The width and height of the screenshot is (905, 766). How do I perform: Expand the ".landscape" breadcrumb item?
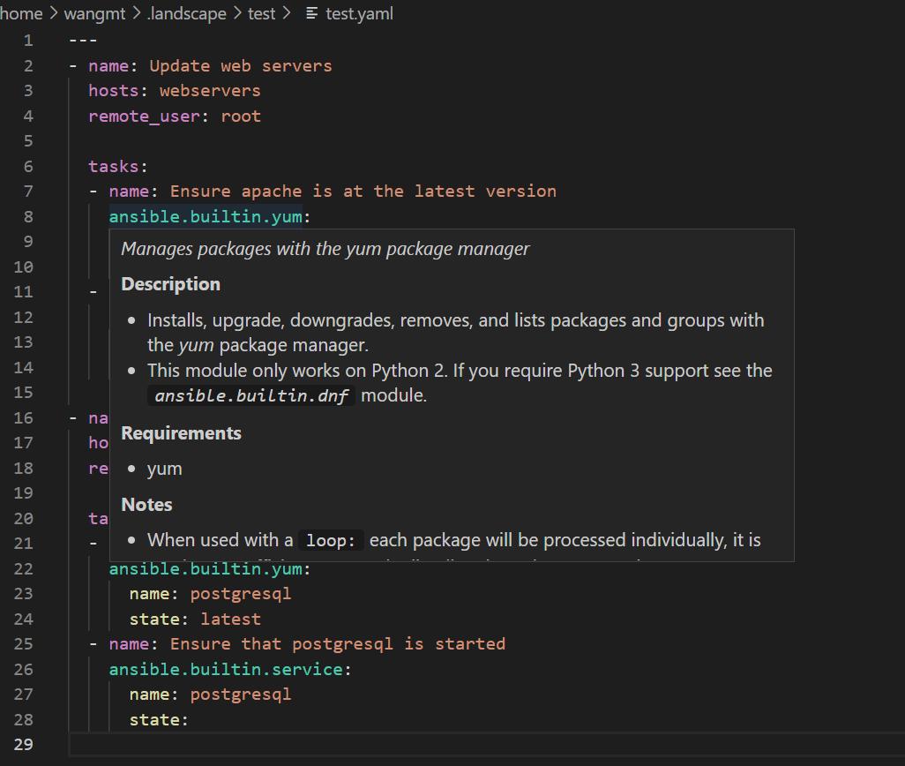[x=186, y=13]
